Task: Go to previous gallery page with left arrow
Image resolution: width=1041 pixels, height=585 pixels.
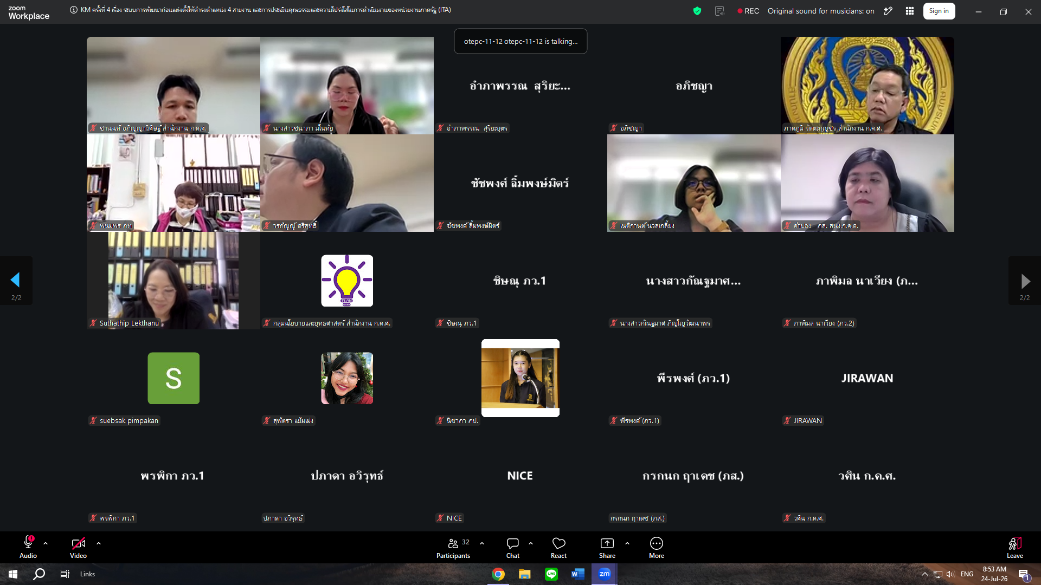Action: point(16,280)
